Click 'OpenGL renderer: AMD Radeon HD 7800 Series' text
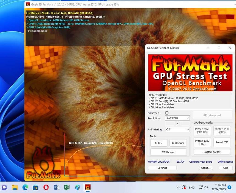The image size is (236, 193). [x=57, y=20]
